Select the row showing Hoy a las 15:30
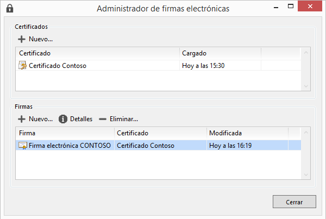The width and height of the screenshot is (326, 219). tap(159, 66)
